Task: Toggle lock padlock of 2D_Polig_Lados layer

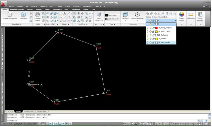Action: click(153, 31)
